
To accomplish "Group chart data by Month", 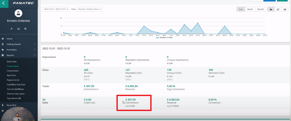I will point(261,9).
